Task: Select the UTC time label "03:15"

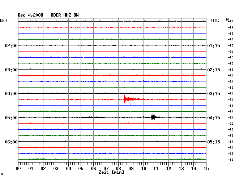Action: (x=214, y=94)
